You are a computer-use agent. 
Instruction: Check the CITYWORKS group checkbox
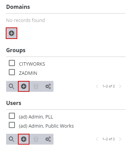tap(12, 63)
